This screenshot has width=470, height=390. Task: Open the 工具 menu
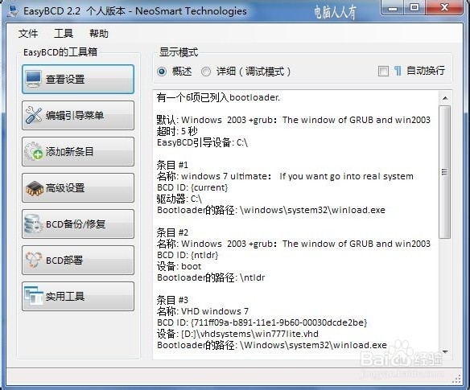64,33
